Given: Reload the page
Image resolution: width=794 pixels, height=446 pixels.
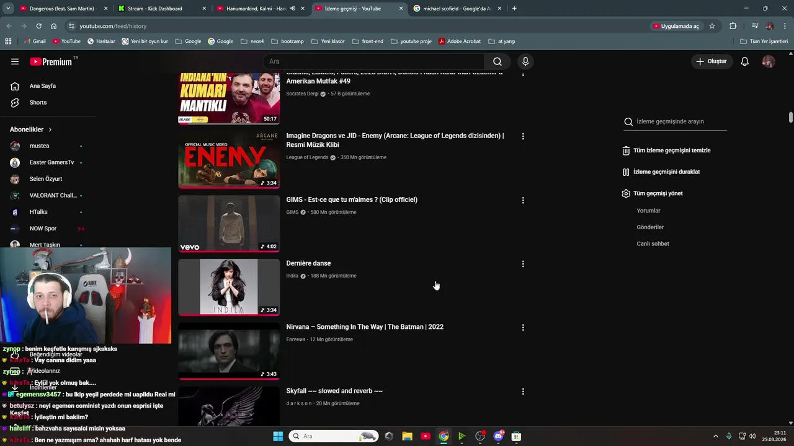Looking at the screenshot, I should tap(38, 26).
